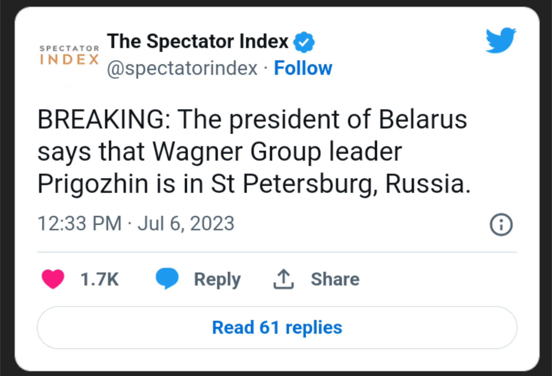The height and width of the screenshot is (376, 552).
Task: Open the @spectatorindex handle link
Action: 182,68
